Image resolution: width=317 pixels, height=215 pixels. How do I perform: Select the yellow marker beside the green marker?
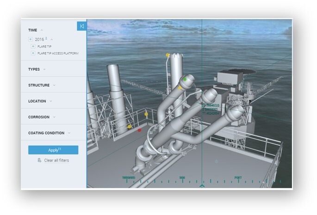pos(180,87)
